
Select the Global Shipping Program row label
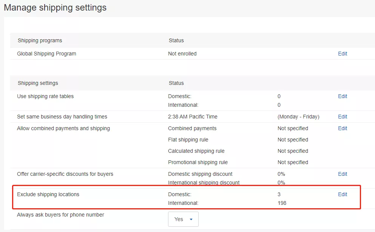point(46,54)
